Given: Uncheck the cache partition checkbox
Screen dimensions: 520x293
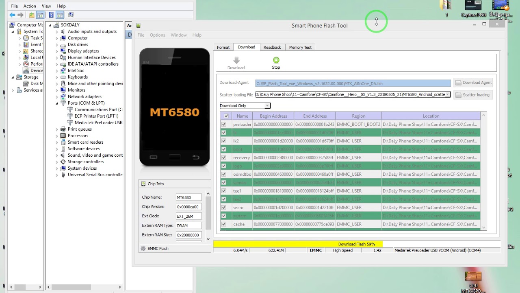Looking at the screenshot, I should 224,224.
